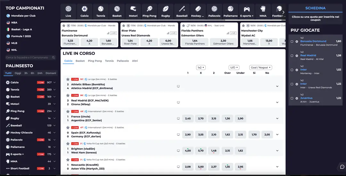Open the Live globe icon category

point(69,9)
